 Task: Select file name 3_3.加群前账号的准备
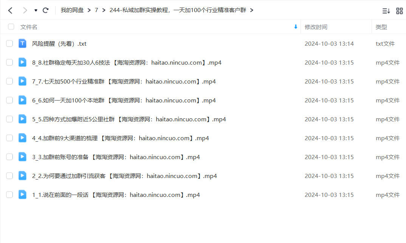click(116, 157)
